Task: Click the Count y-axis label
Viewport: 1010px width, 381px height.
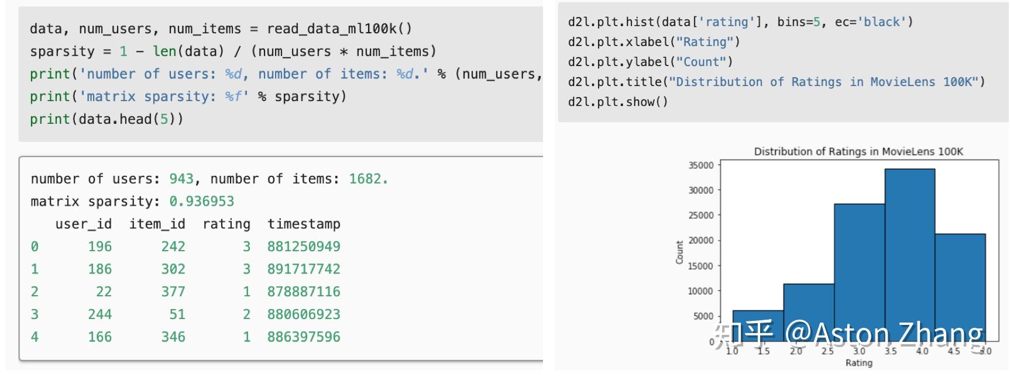Action: pyautogui.click(x=679, y=252)
